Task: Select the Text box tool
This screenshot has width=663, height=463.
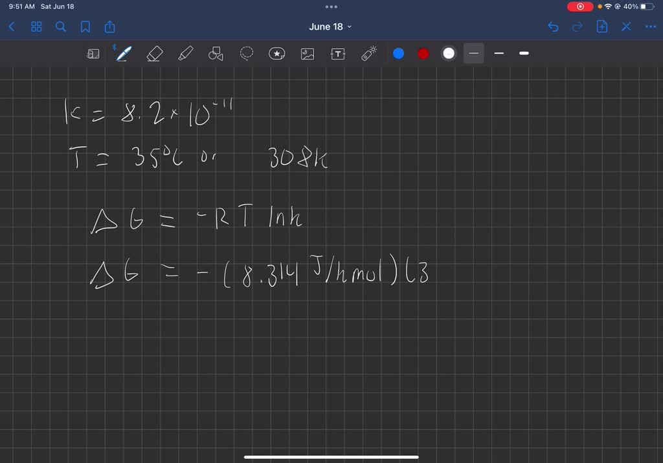Action: 338,54
